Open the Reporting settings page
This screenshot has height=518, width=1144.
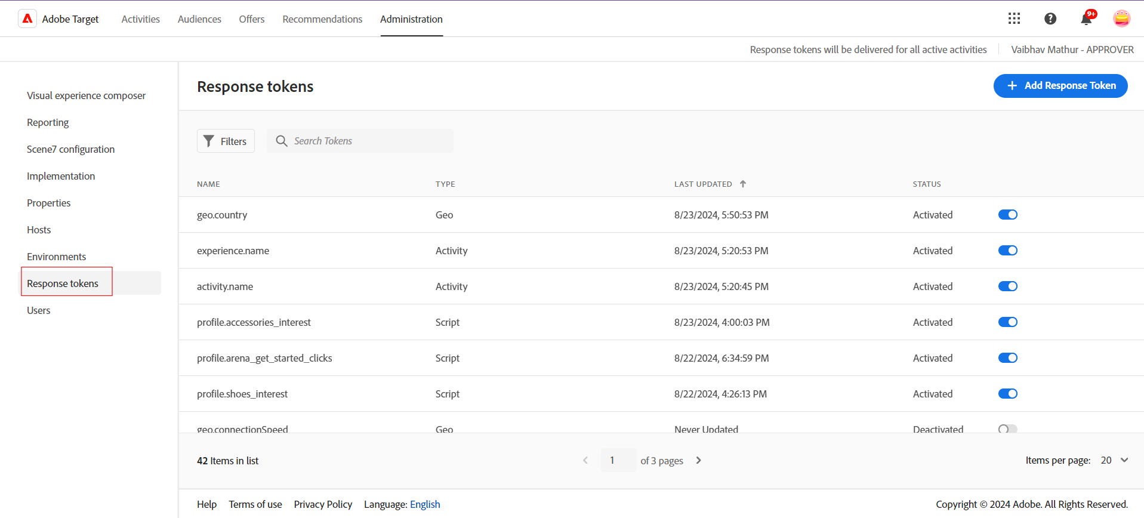pyautogui.click(x=48, y=122)
